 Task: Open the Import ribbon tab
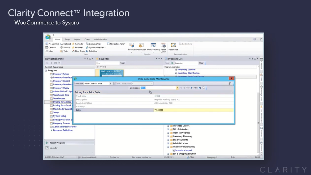(77, 39)
